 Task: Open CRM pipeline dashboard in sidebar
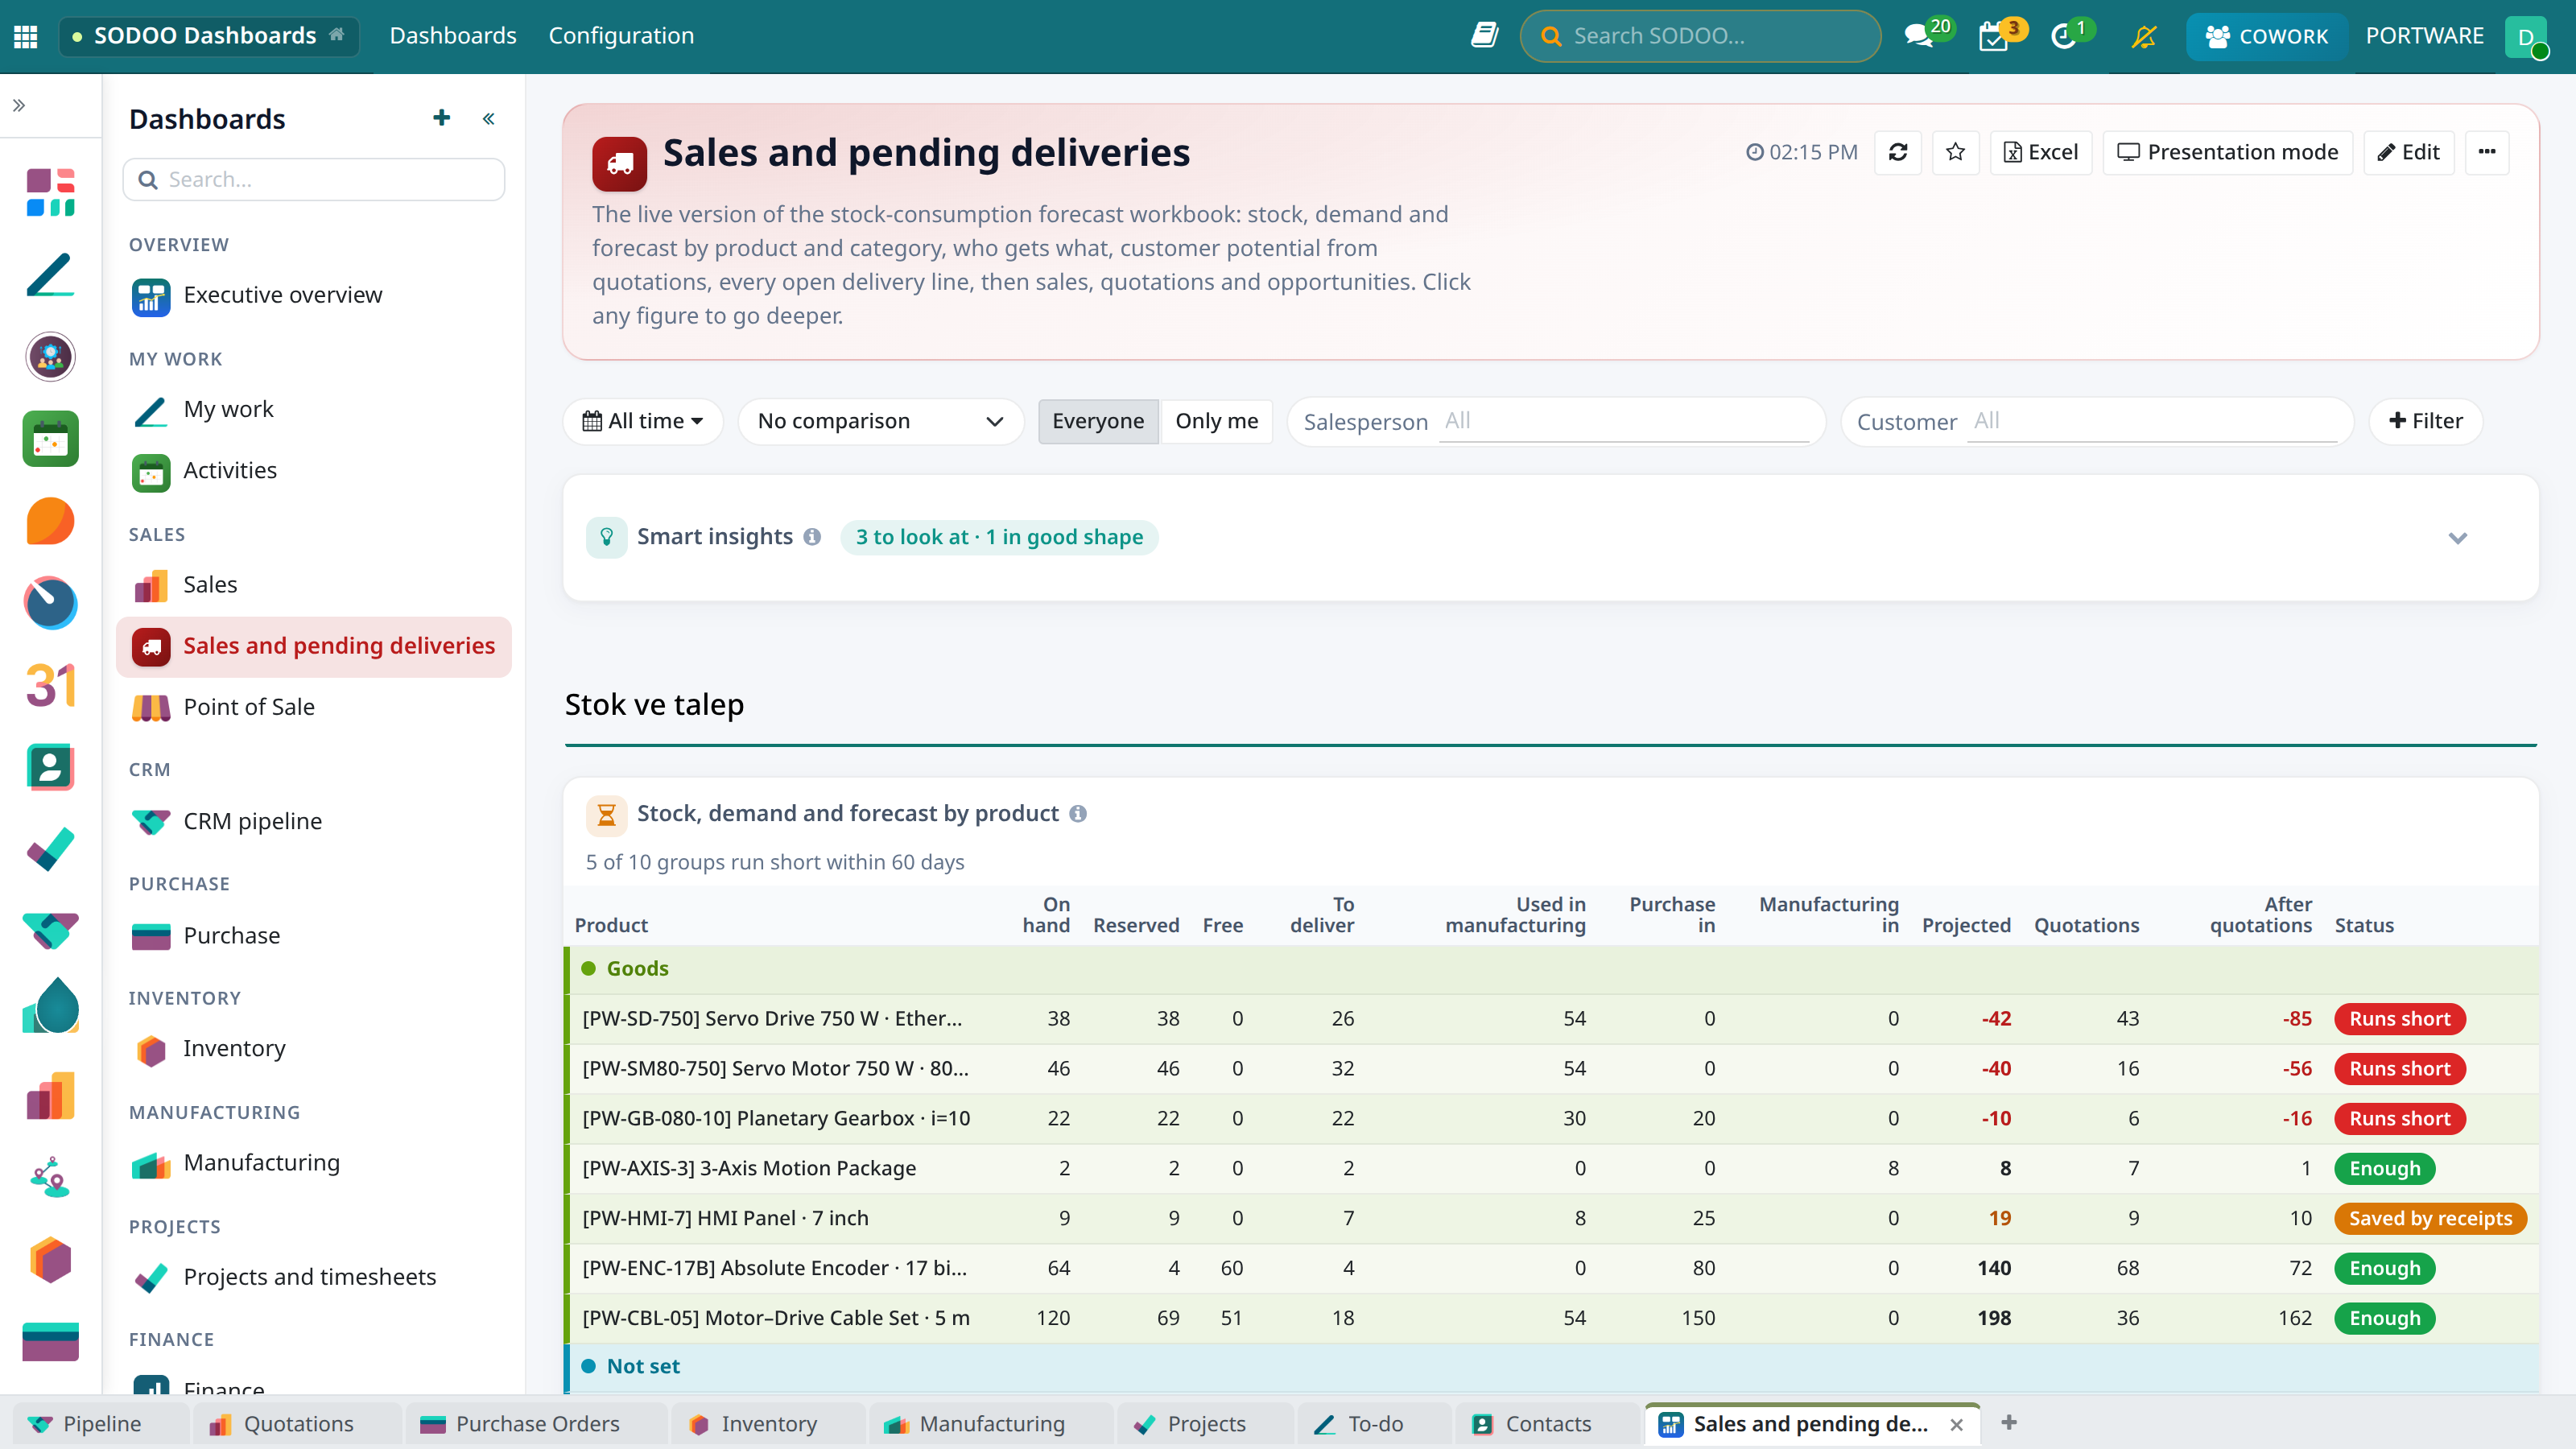point(314,821)
